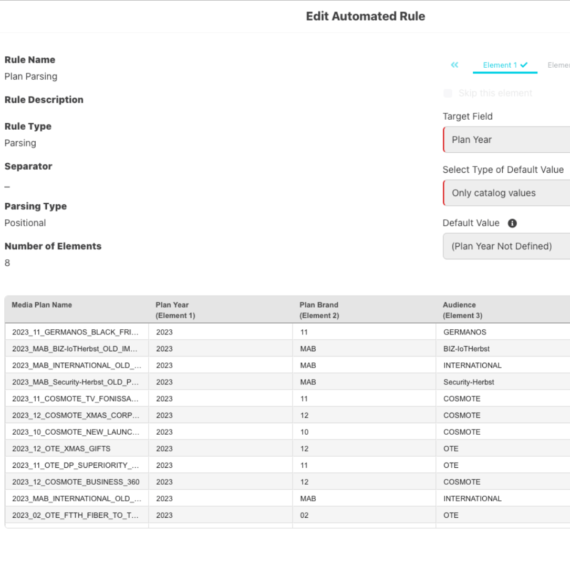Click the GERMANOS audience cell
This screenshot has height=566, width=570.
click(x=465, y=332)
